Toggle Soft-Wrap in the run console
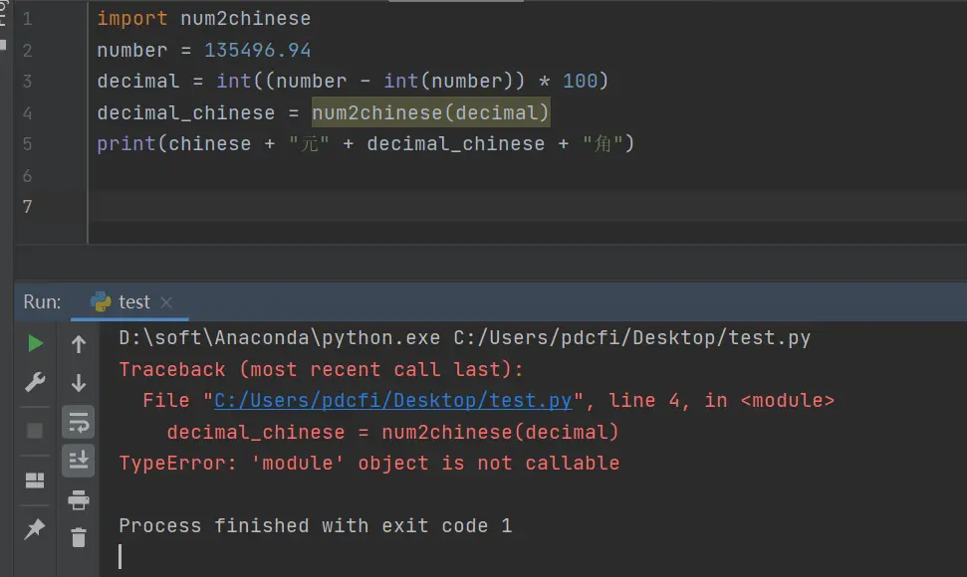Screen dimensions: 967x577 coord(79,422)
